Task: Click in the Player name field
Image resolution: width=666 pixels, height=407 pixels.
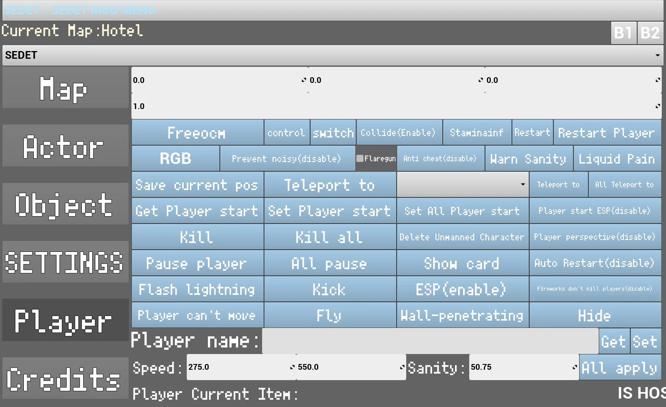Action: (x=430, y=341)
